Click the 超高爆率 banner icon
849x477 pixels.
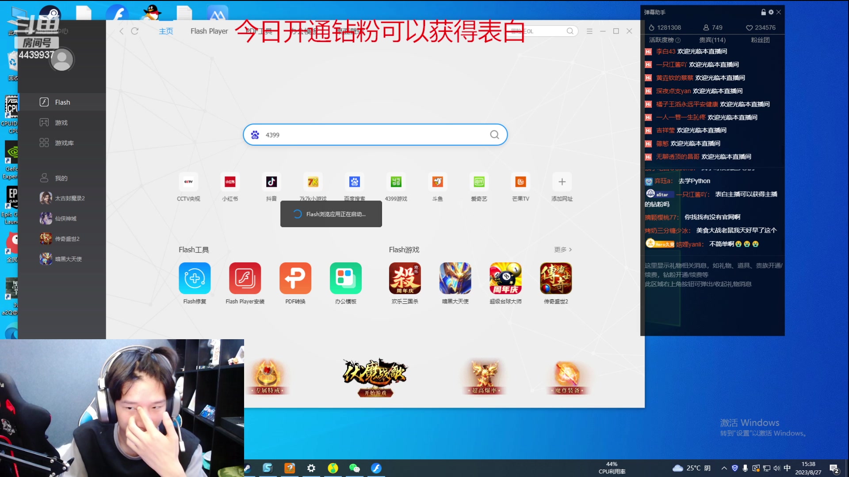484,377
